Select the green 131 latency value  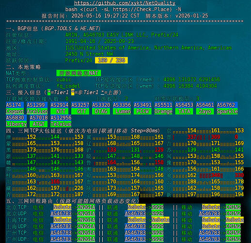[x=135, y=150]
